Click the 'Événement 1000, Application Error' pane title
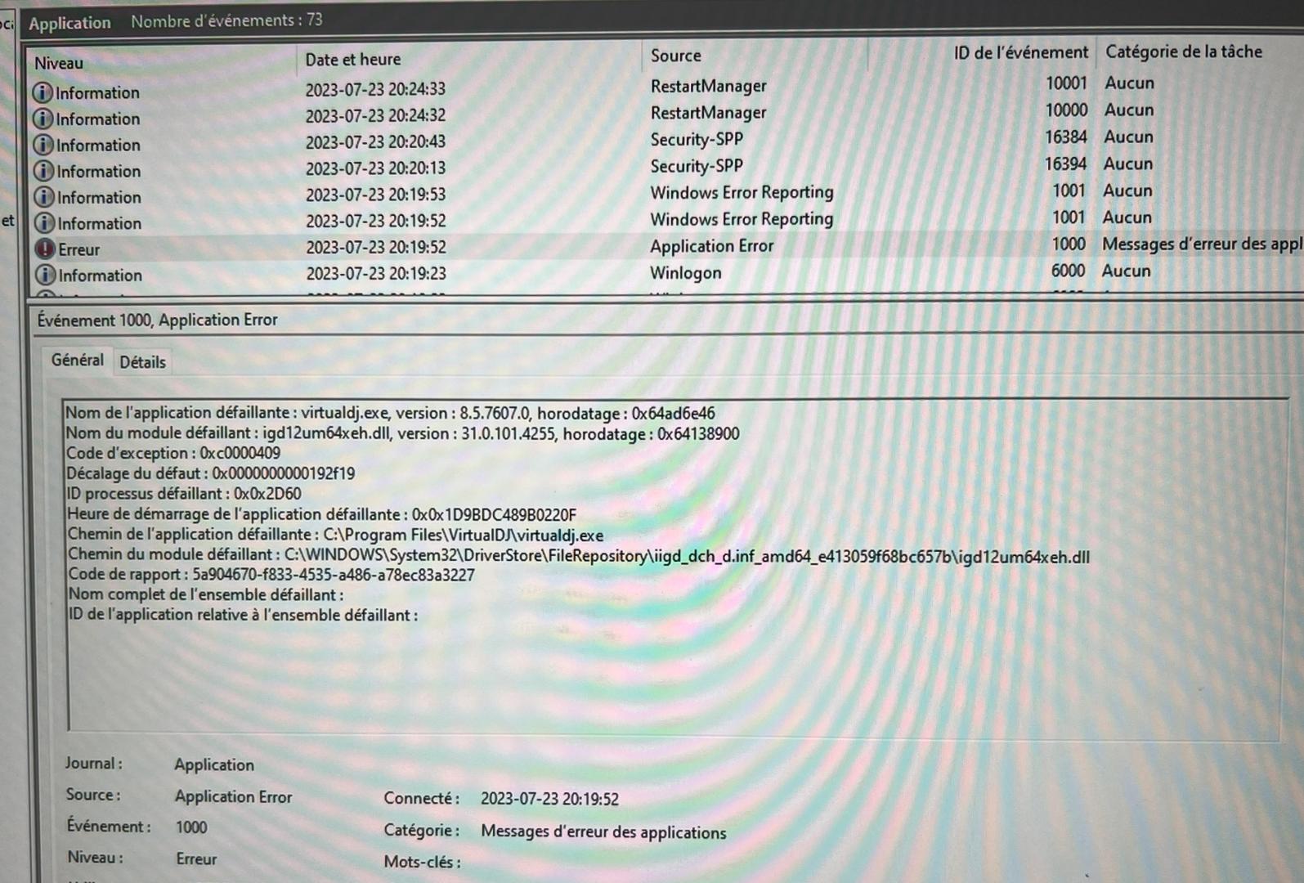The image size is (1304, 883). pos(157,320)
